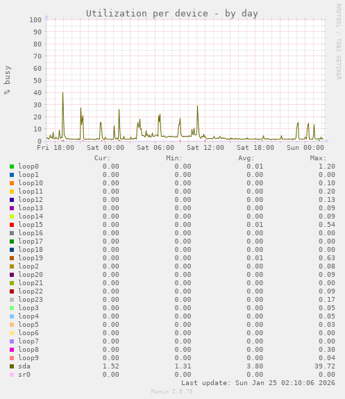Click the pink sr0 color swatch
The image size is (345, 399).
click(12, 375)
